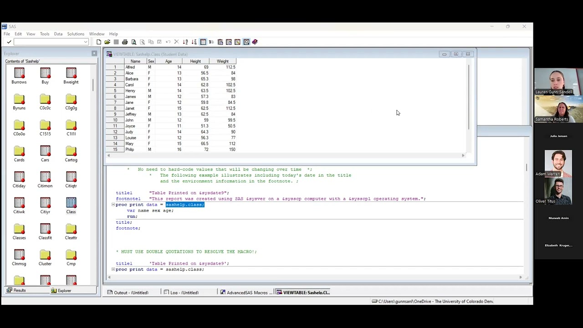Image resolution: width=583 pixels, height=328 pixels.
Task: Click the Open folder toolbar icon
Action: click(x=107, y=42)
